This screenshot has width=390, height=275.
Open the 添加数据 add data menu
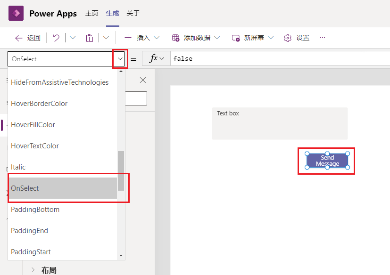tap(196, 38)
